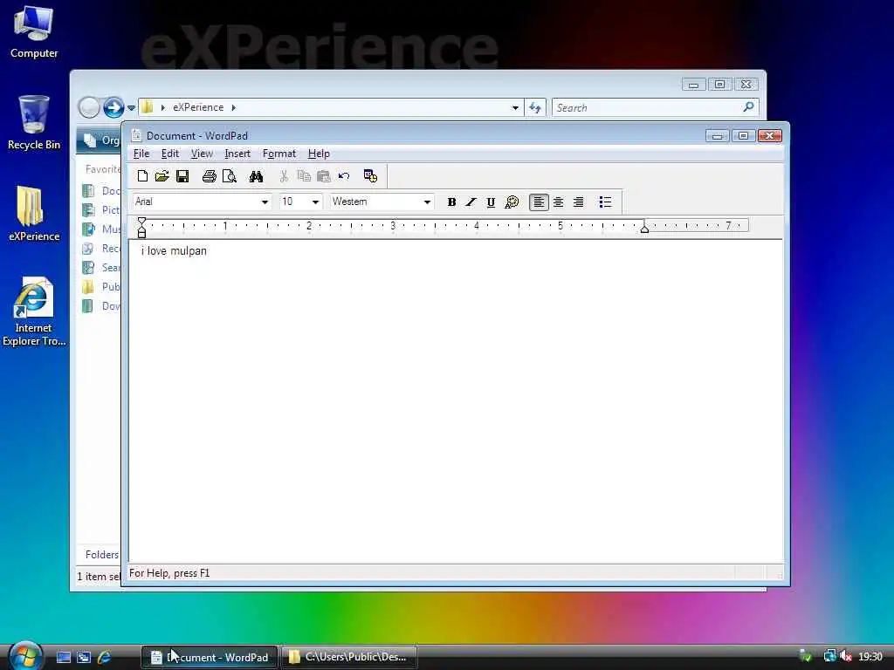Toggle Italic formatting
This screenshot has width=894, height=670.
471,202
